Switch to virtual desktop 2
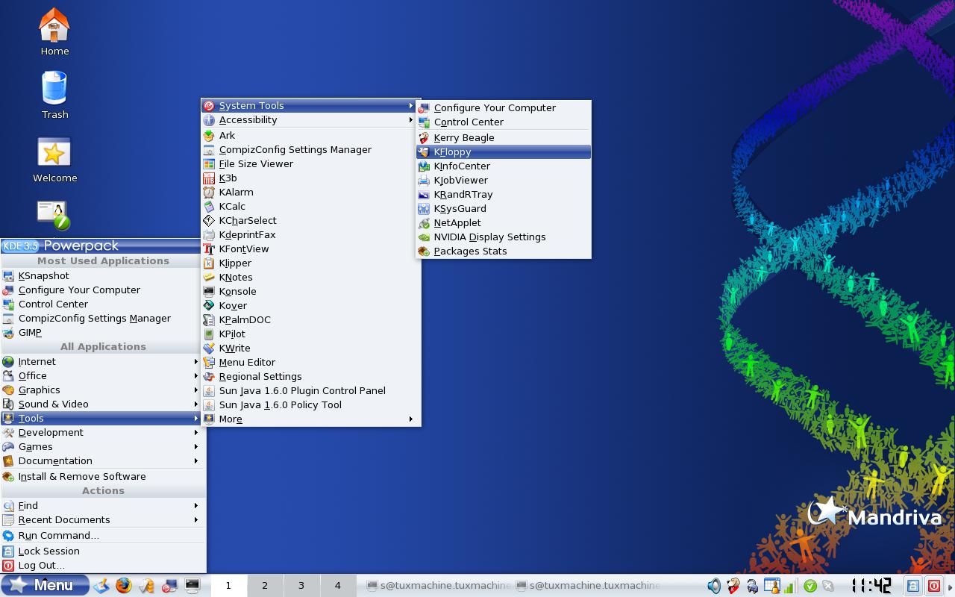 point(265,586)
